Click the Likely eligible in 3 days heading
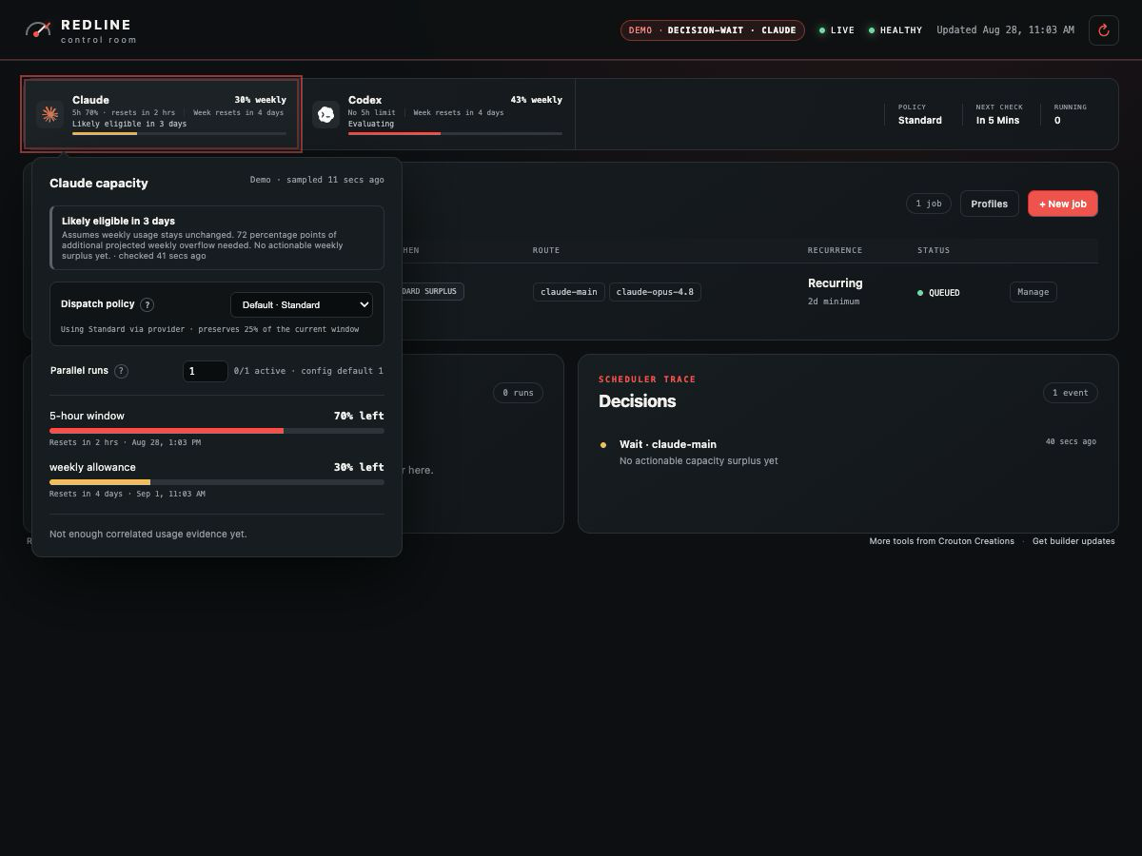This screenshot has height=856, width=1142. 118,221
